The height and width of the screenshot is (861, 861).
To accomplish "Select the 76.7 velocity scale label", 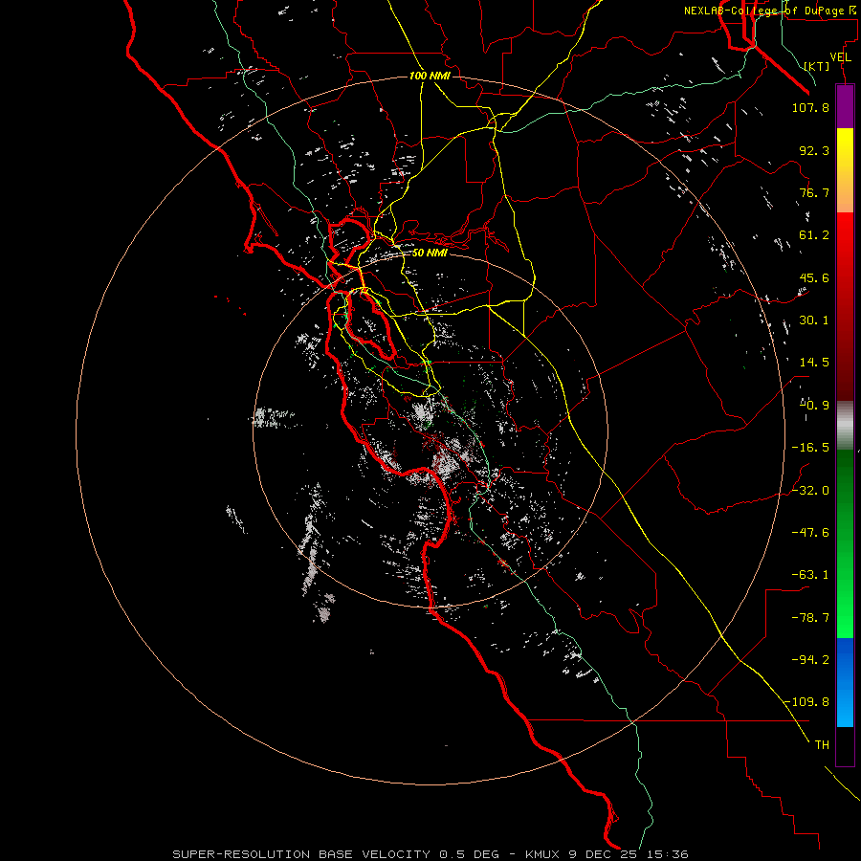I will (814, 192).
